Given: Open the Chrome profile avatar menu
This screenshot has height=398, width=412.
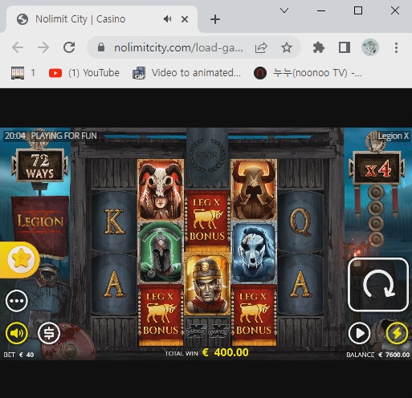Looking at the screenshot, I should 370,47.
